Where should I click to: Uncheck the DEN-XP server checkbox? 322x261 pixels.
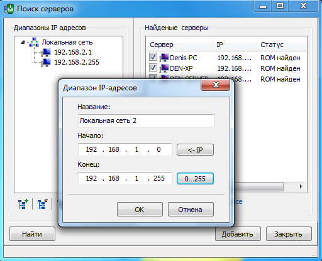tap(153, 68)
